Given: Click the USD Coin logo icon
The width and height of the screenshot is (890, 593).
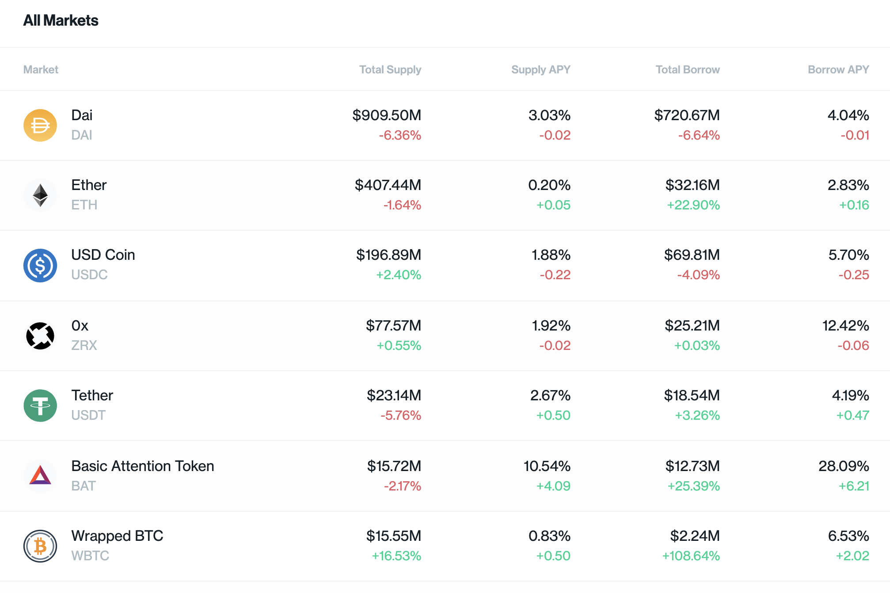Looking at the screenshot, I should click(x=40, y=266).
